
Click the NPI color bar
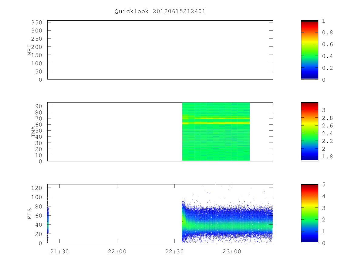[x=309, y=50]
